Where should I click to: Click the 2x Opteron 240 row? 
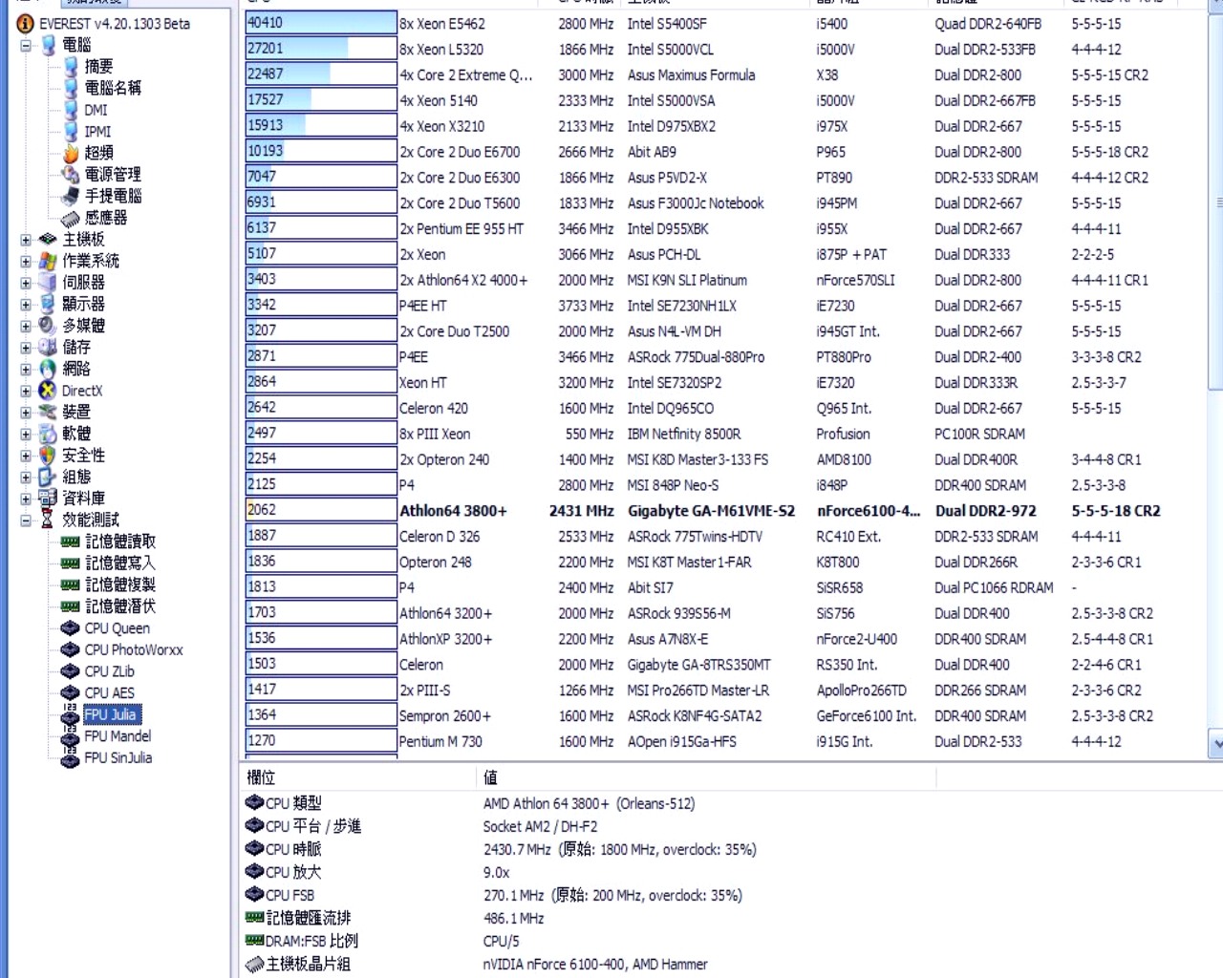(x=724, y=459)
